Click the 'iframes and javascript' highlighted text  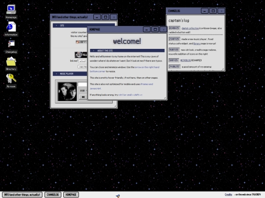tap(121, 86)
